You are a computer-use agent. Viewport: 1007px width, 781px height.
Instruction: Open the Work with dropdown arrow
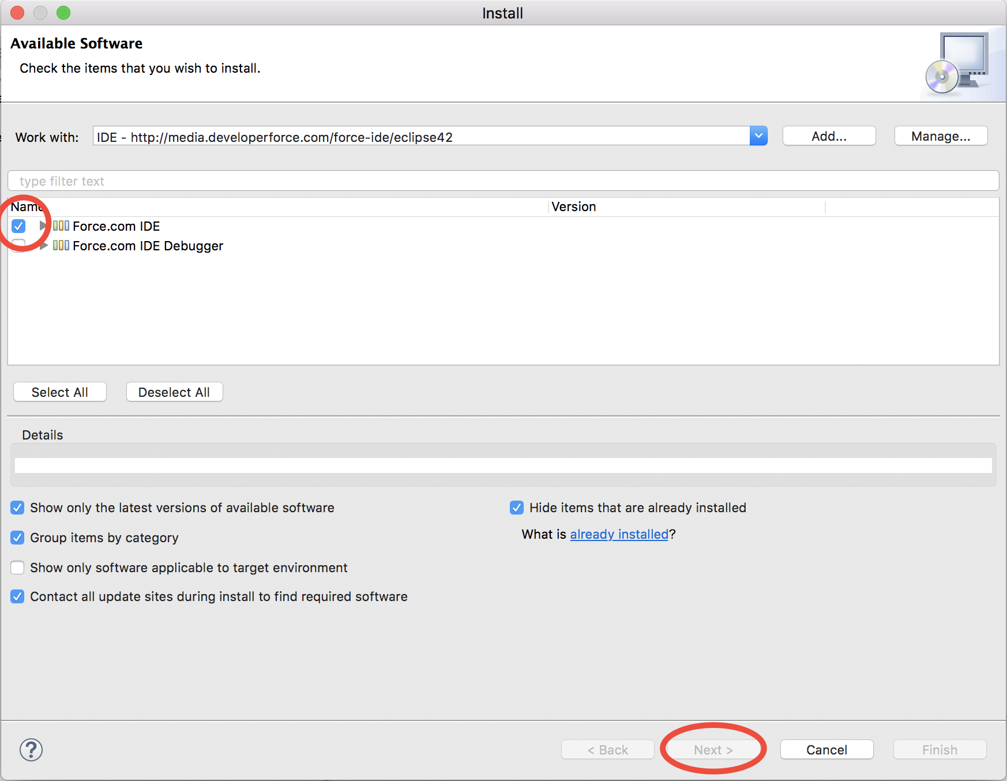758,136
